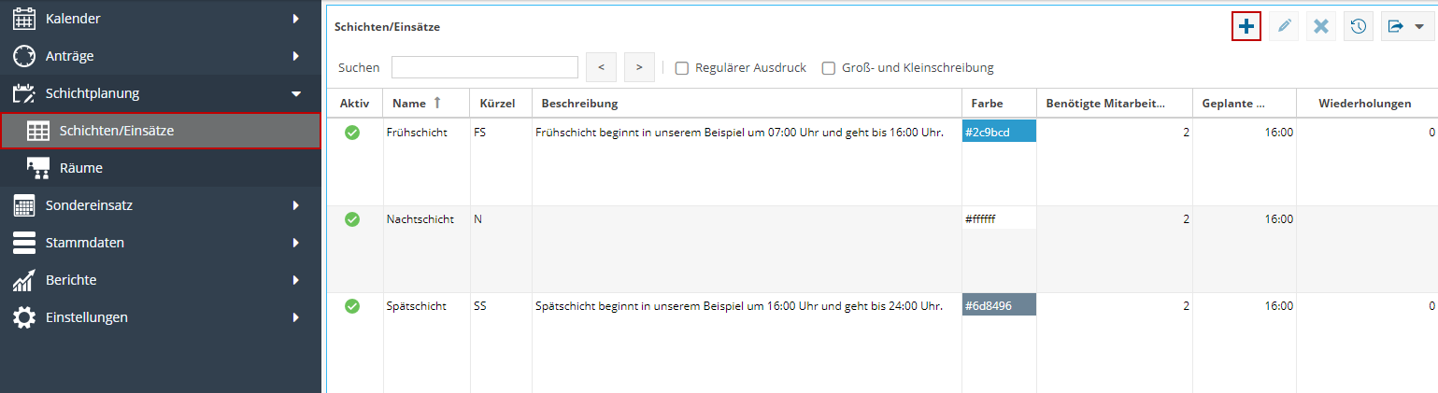Open the Berichte menu item
1438x393 pixels.
point(161,280)
